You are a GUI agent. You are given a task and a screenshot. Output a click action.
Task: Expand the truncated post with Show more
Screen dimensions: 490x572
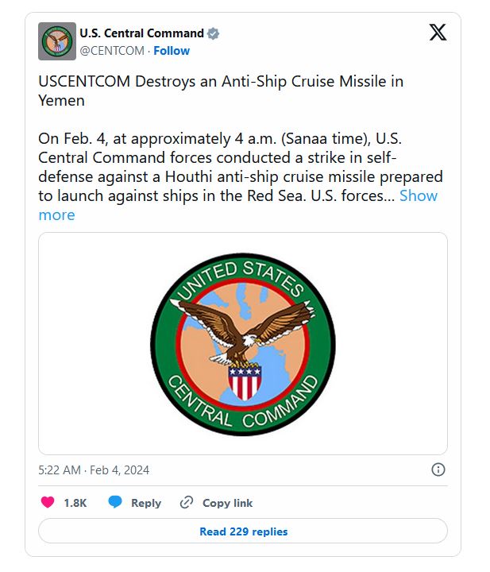click(418, 195)
